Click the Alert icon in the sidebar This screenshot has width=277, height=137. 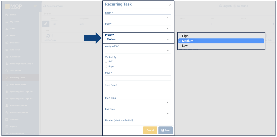click(7, 29)
